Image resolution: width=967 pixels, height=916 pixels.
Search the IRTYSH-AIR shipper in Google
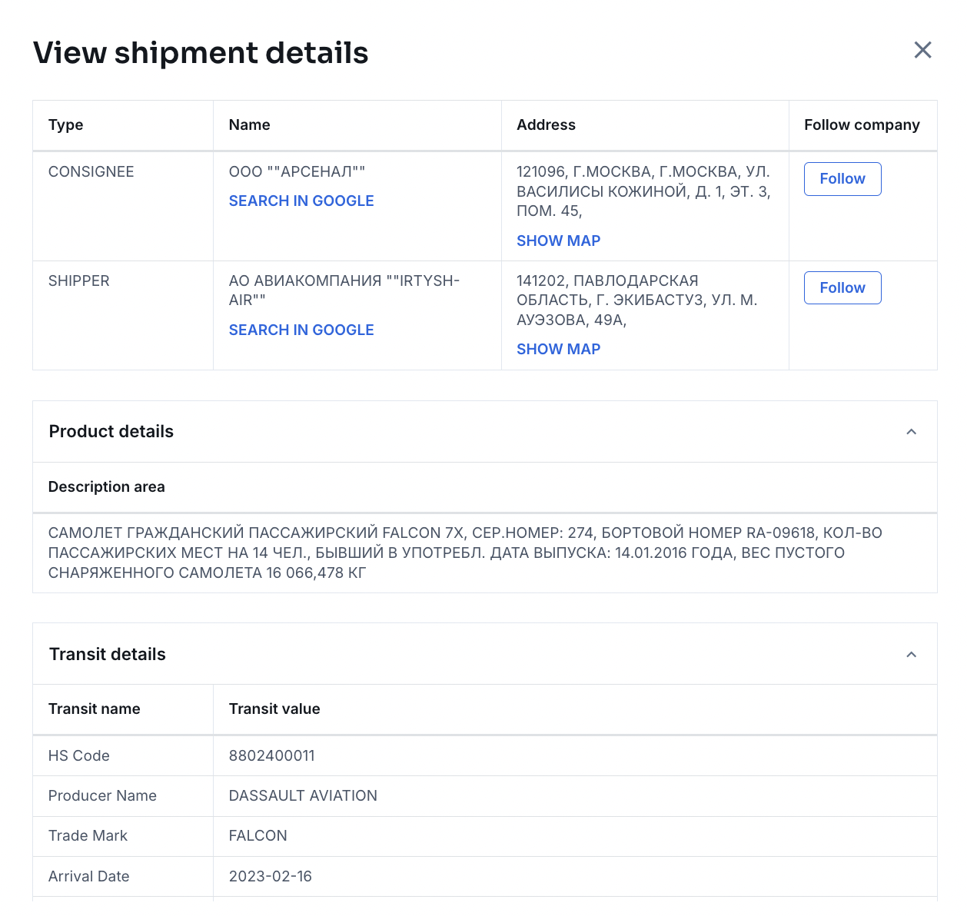[301, 330]
